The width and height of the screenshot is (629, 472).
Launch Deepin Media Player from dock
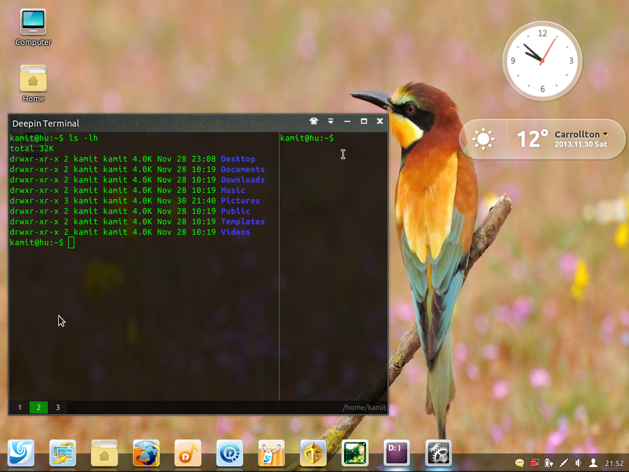230,453
